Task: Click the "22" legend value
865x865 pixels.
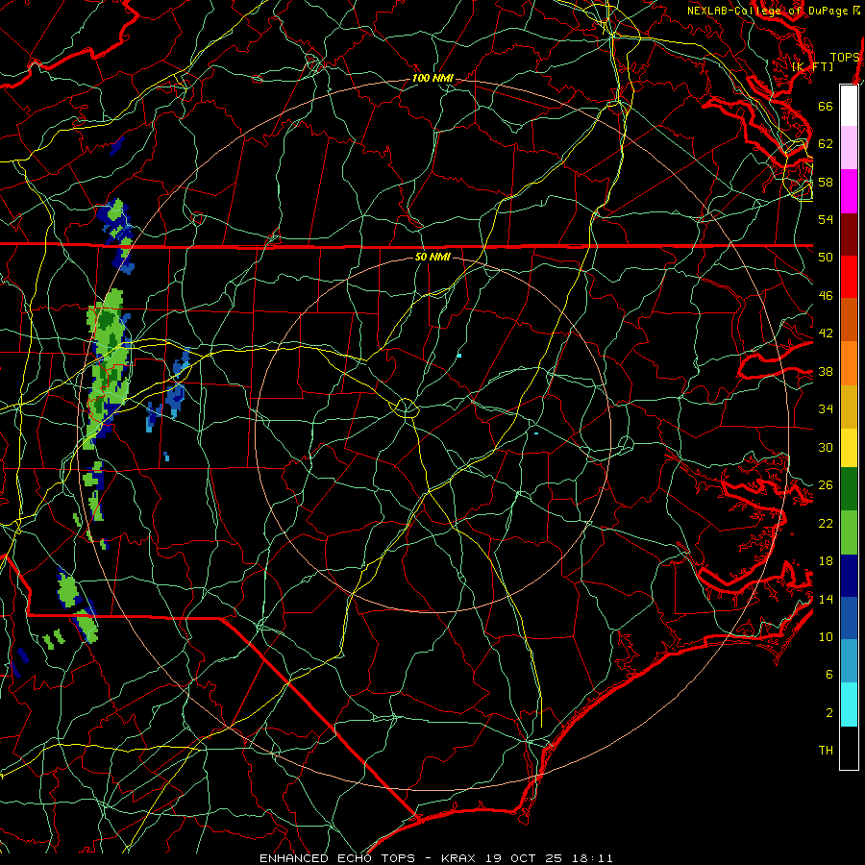Action: click(x=826, y=524)
